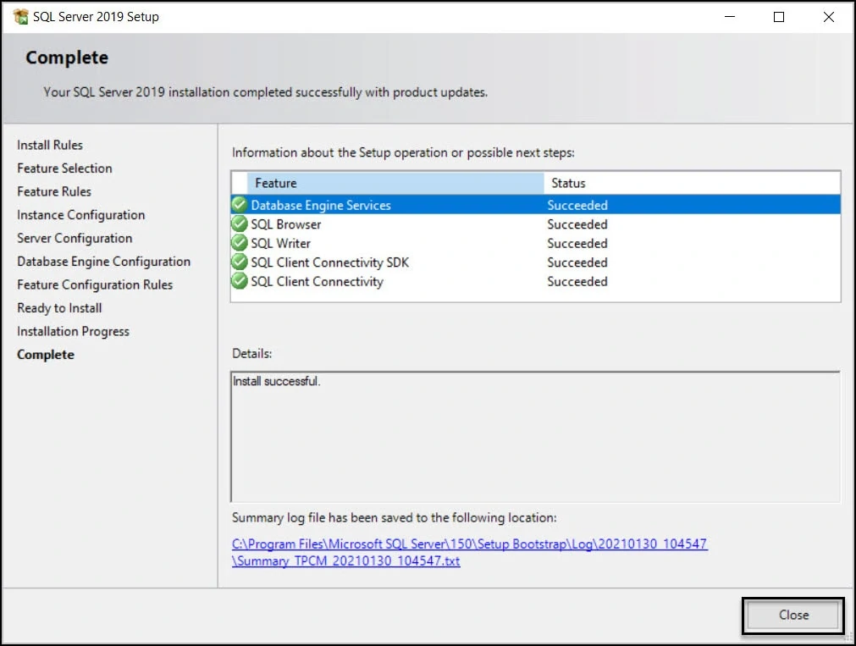Close the setup wizard with the Close button
The image size is (856, 646).
coord(793,615)
